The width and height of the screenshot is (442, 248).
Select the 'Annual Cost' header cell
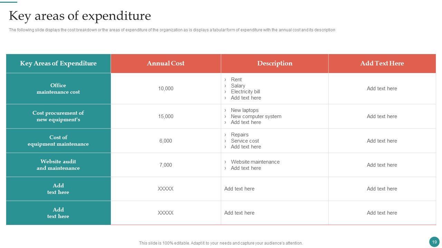166,63
